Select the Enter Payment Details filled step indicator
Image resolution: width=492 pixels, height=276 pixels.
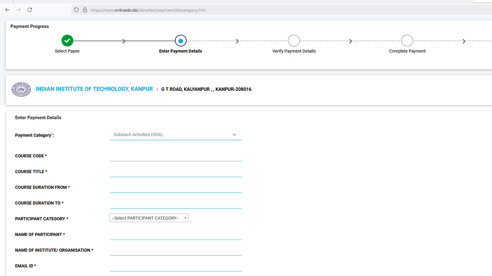pos(181,40)
